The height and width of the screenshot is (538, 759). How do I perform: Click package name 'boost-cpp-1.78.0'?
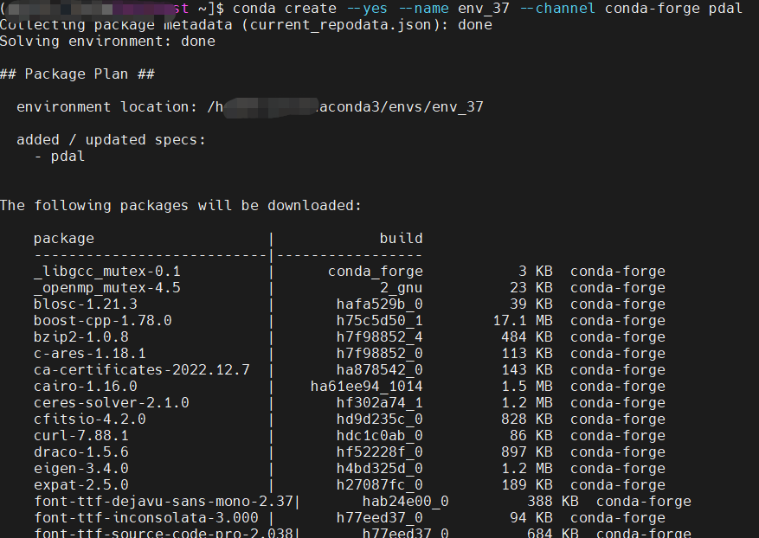coord(103,321)
